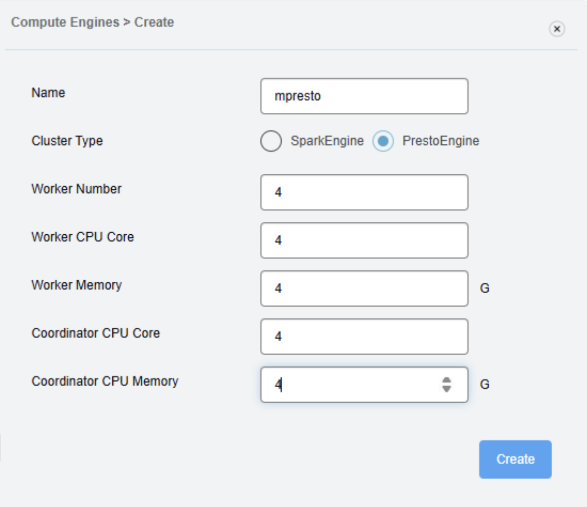Close the Compute Engines create dialog
The width and height of the screenshot is (587, 507).
pyautogui.click(x=557, y=29)
